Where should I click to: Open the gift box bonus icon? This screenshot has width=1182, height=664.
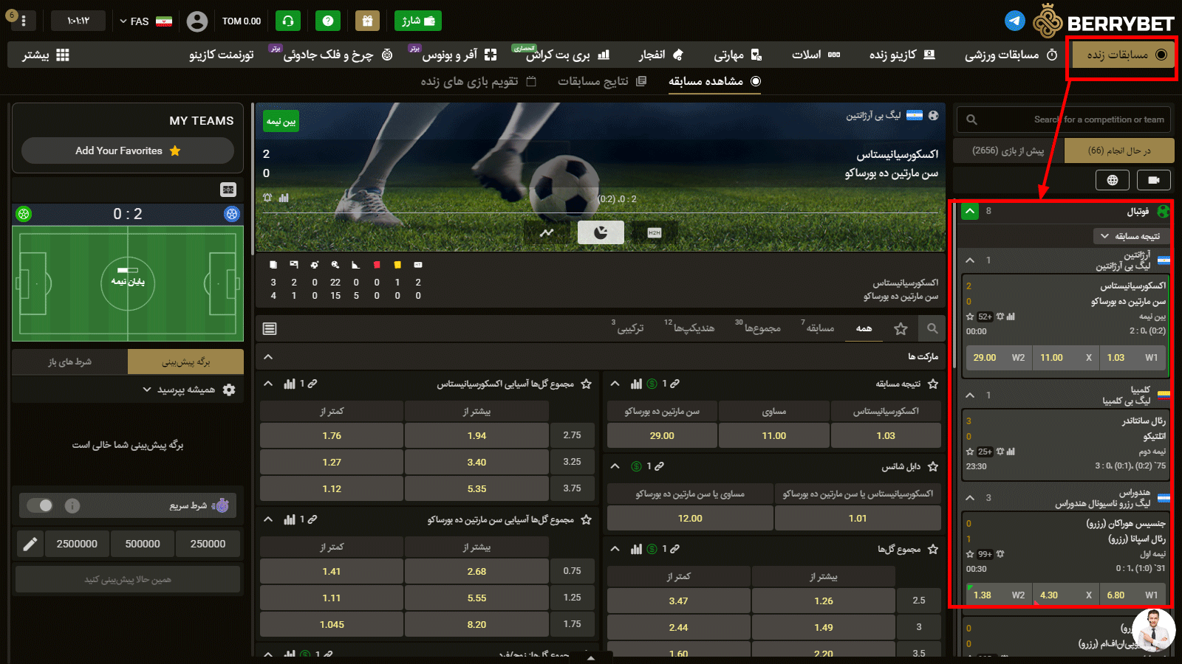pos(367,21)
